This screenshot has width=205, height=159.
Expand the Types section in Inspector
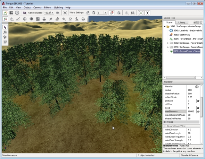[x=166, y=122]
